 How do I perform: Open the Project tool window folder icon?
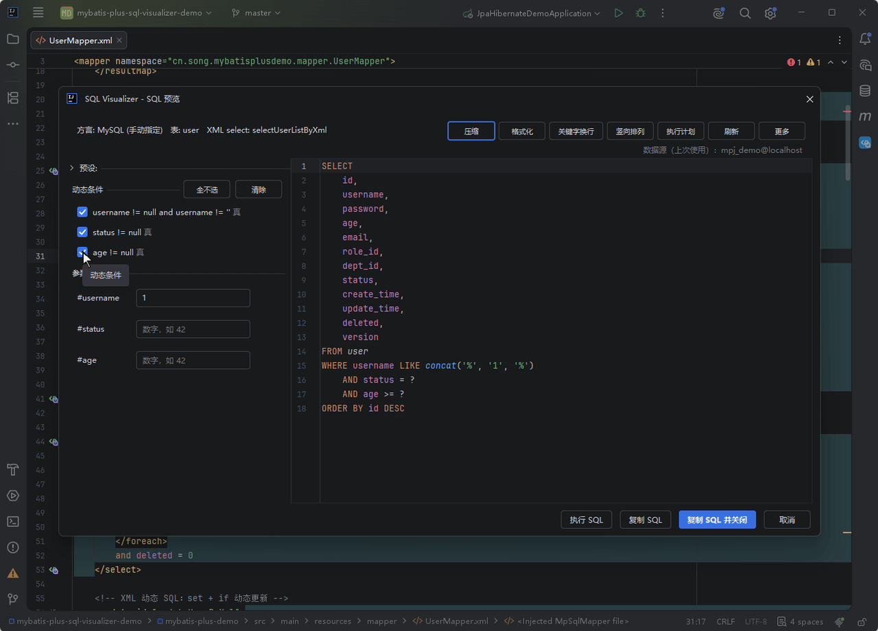[x=13, y=39]
